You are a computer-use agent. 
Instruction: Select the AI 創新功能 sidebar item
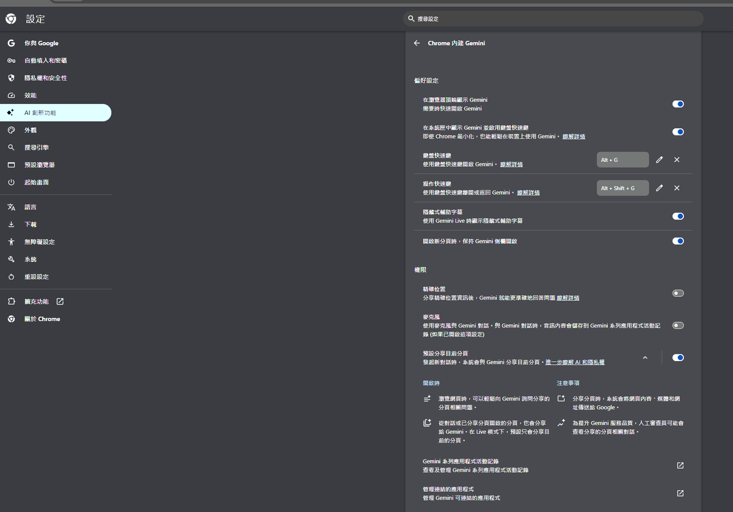click(x=56, y=113)
